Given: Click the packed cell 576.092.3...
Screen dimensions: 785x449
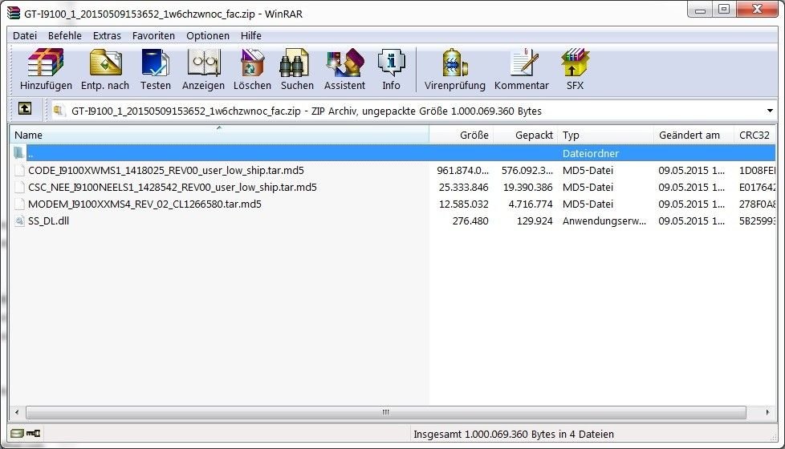Looking at the screenshot, I should click(x=527, y=171).
